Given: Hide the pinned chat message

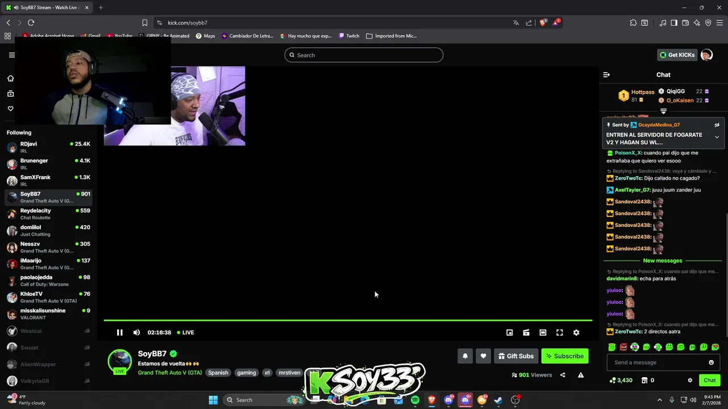Looking at the screenshot, I should [x=717, y=125].
